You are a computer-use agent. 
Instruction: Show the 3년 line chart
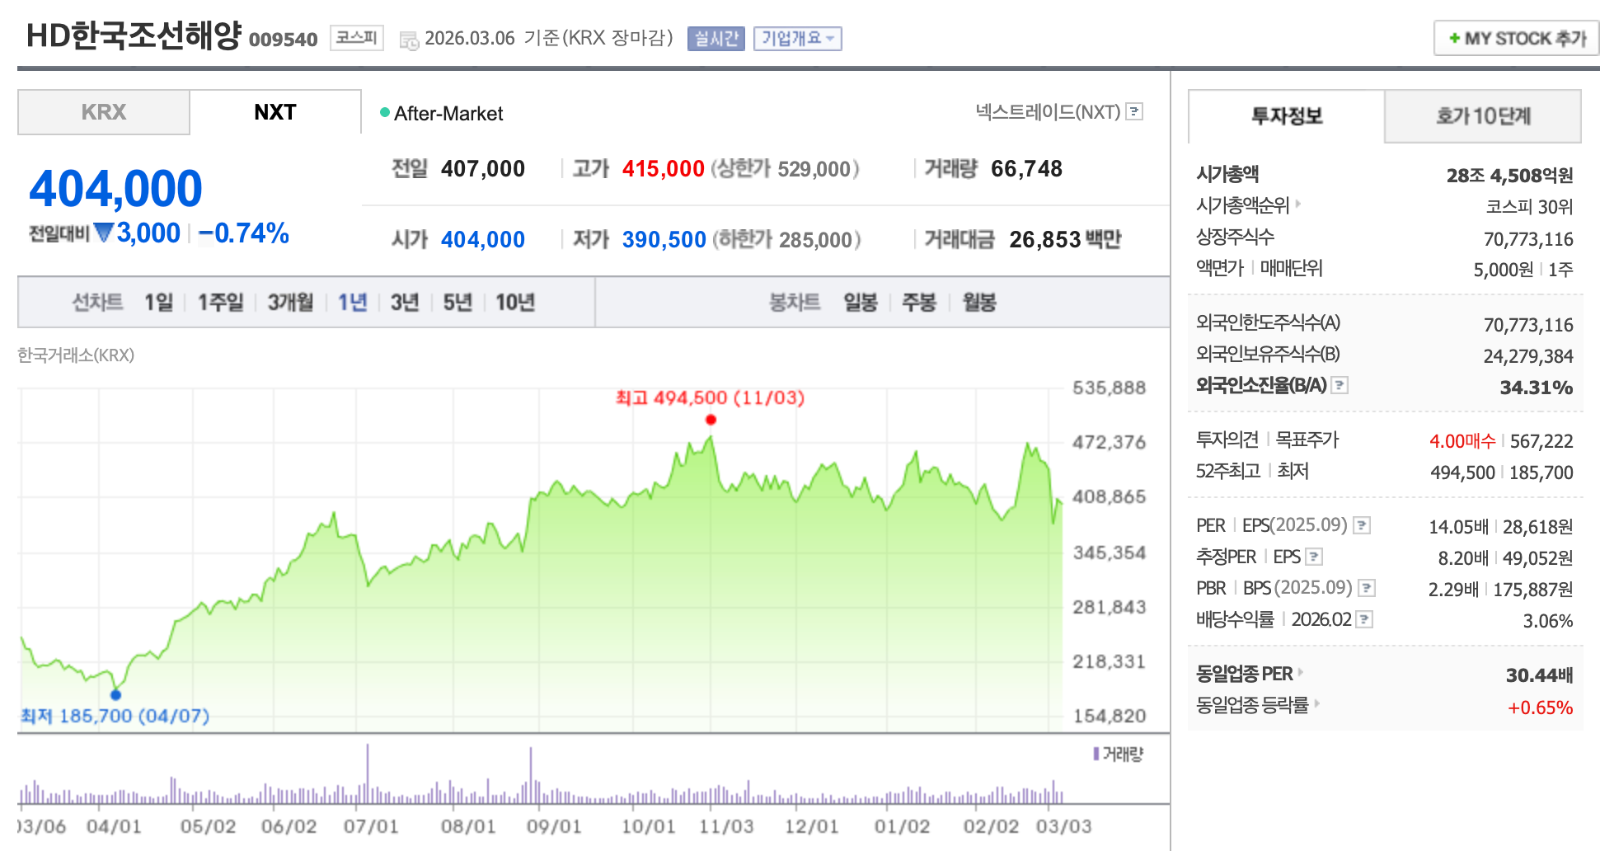point(405,303)
